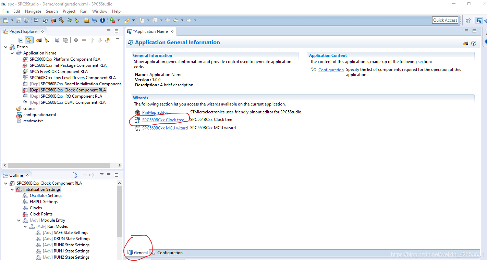
Task: Open the Navigate menu
Action: click(x=33, y=11)
